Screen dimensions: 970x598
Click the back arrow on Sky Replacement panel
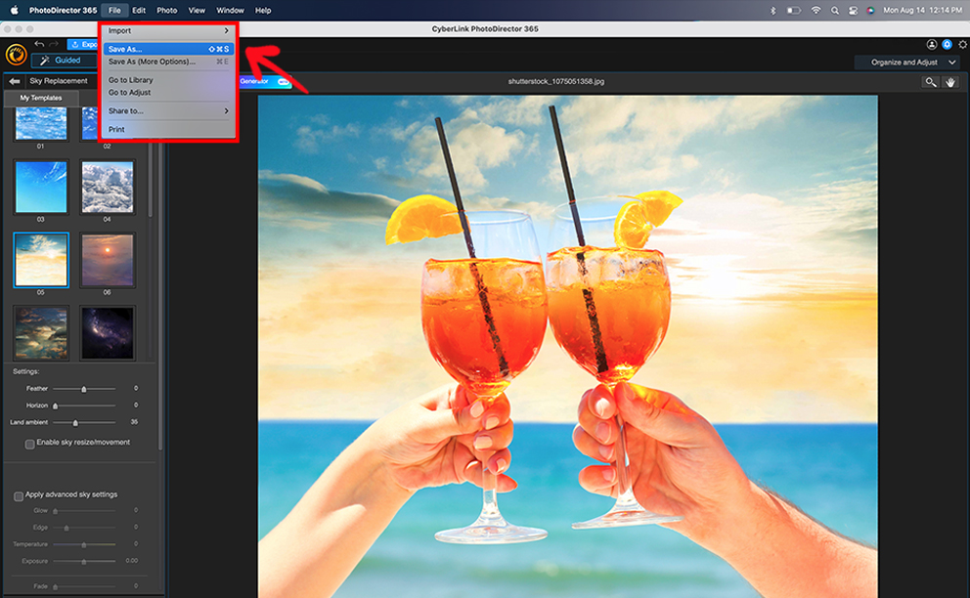[13, 80]
